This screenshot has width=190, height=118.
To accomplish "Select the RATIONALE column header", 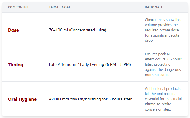I will (x=154, y=7).
